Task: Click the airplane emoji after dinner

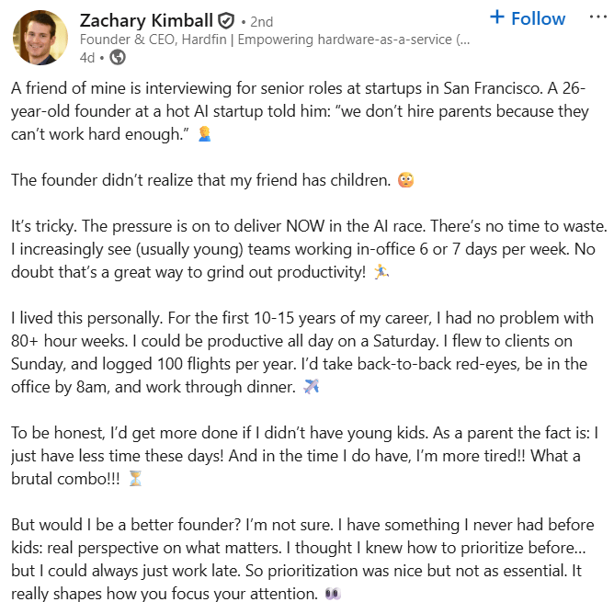Action: (x=311, y=387)
